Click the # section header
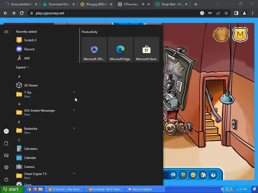The image size is (258, 193). [19, 77]
